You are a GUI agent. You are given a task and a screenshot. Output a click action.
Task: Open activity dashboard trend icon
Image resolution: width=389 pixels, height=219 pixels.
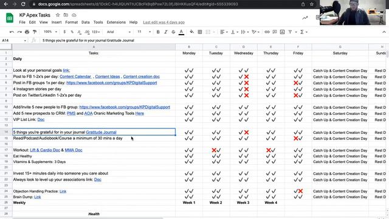pyautogui.click(x=305, y=18)
